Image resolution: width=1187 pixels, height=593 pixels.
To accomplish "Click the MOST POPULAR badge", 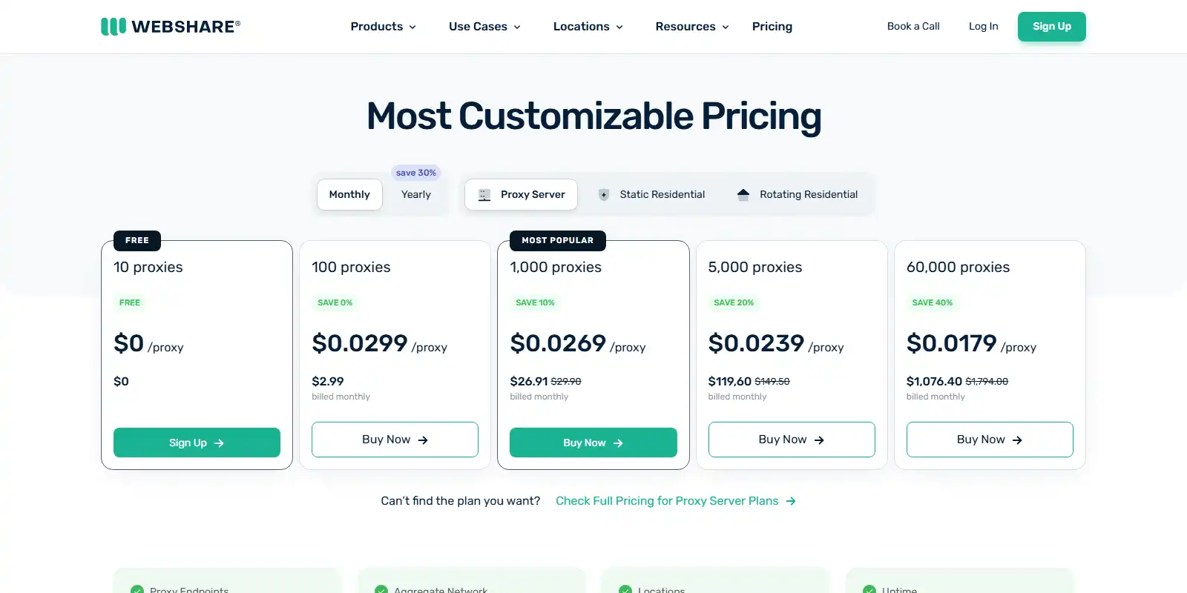I will 557,241.
